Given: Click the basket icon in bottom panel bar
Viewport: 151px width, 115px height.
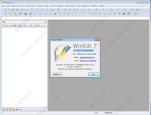Looking at the screenshot, I should click(x=10, y=109).
